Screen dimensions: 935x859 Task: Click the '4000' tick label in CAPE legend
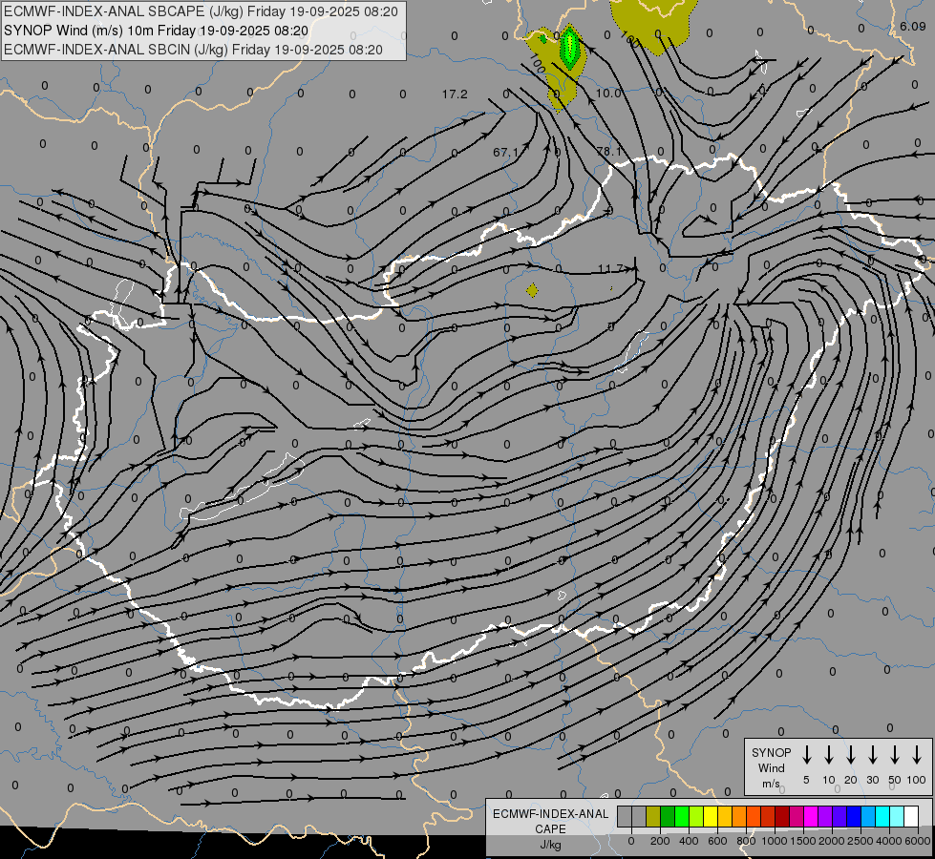889,841
